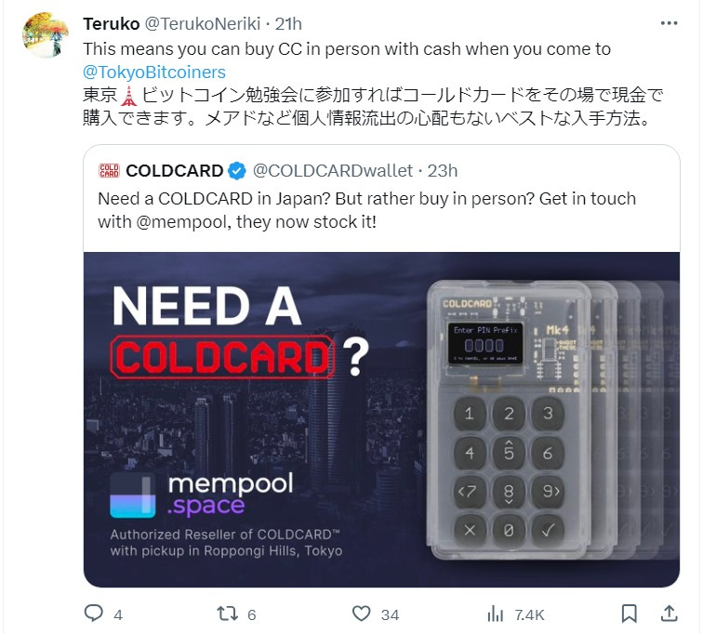Click the 21h tweet timestamp
703x634 pixels.
[288, 24]
